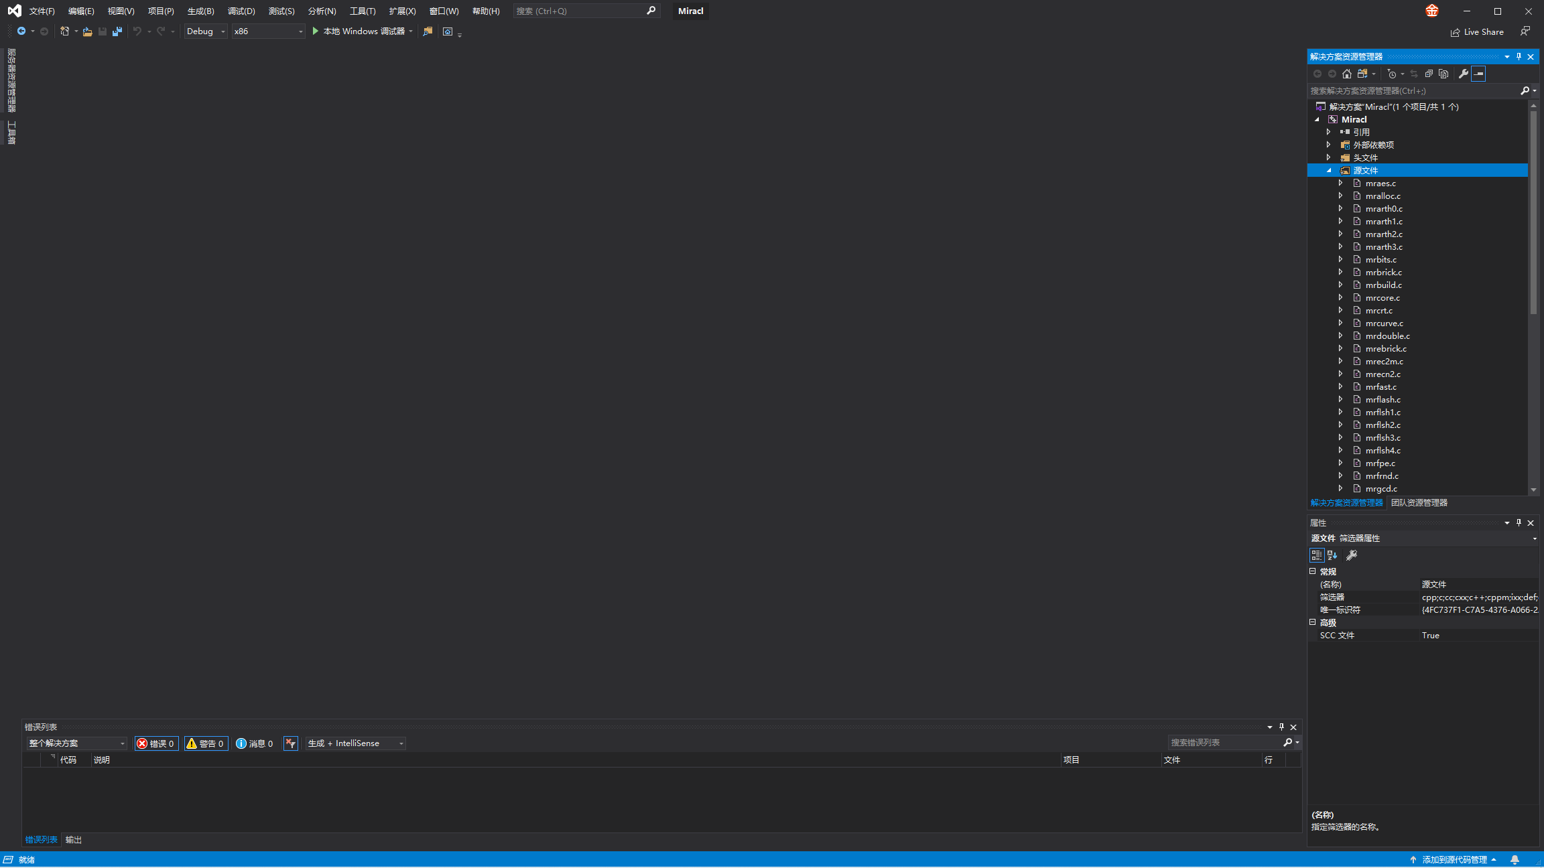Switch to the 团队资源管理器 tab
This screenshot has width=1544, height=868.
click(x=1419, y=502)
